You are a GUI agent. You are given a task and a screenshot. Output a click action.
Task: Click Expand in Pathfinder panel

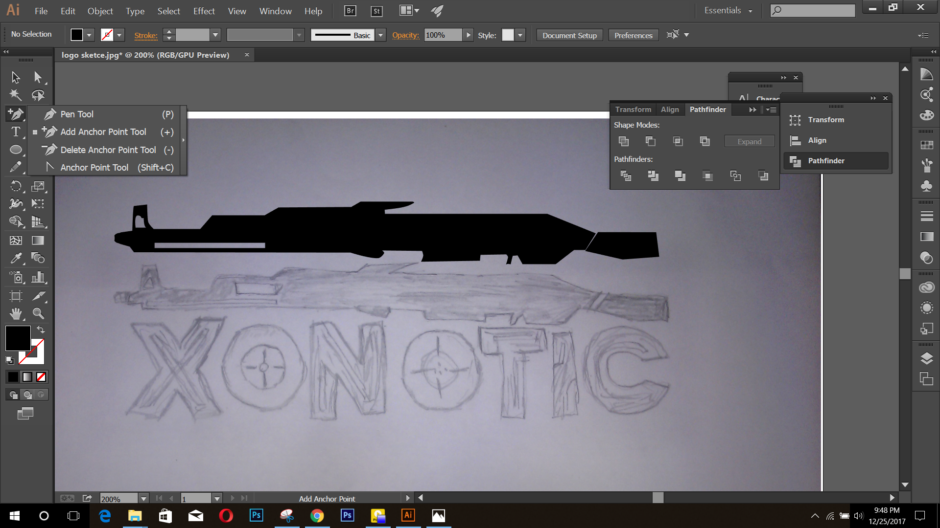(x=750, y=141)
